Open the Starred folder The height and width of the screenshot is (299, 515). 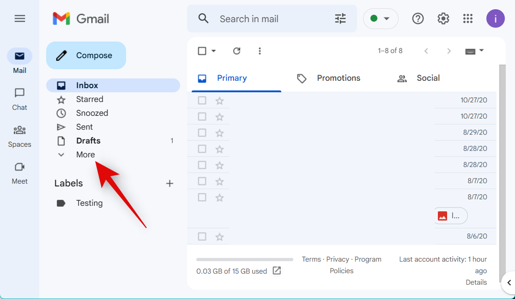113,99
